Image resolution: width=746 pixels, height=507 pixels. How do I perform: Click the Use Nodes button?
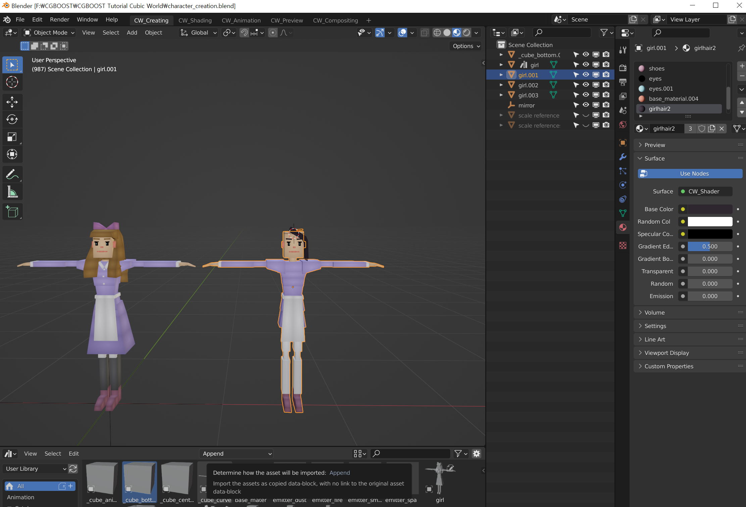(690, 174)
